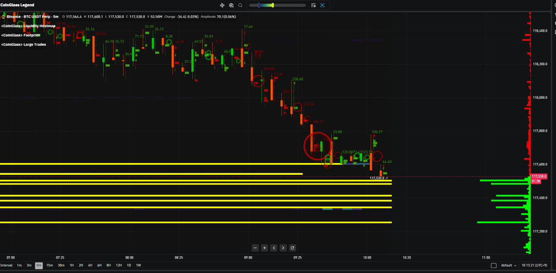Screen dimensions: 556x273
Task: Reset chart view with the refresh button
Action: 292,248
